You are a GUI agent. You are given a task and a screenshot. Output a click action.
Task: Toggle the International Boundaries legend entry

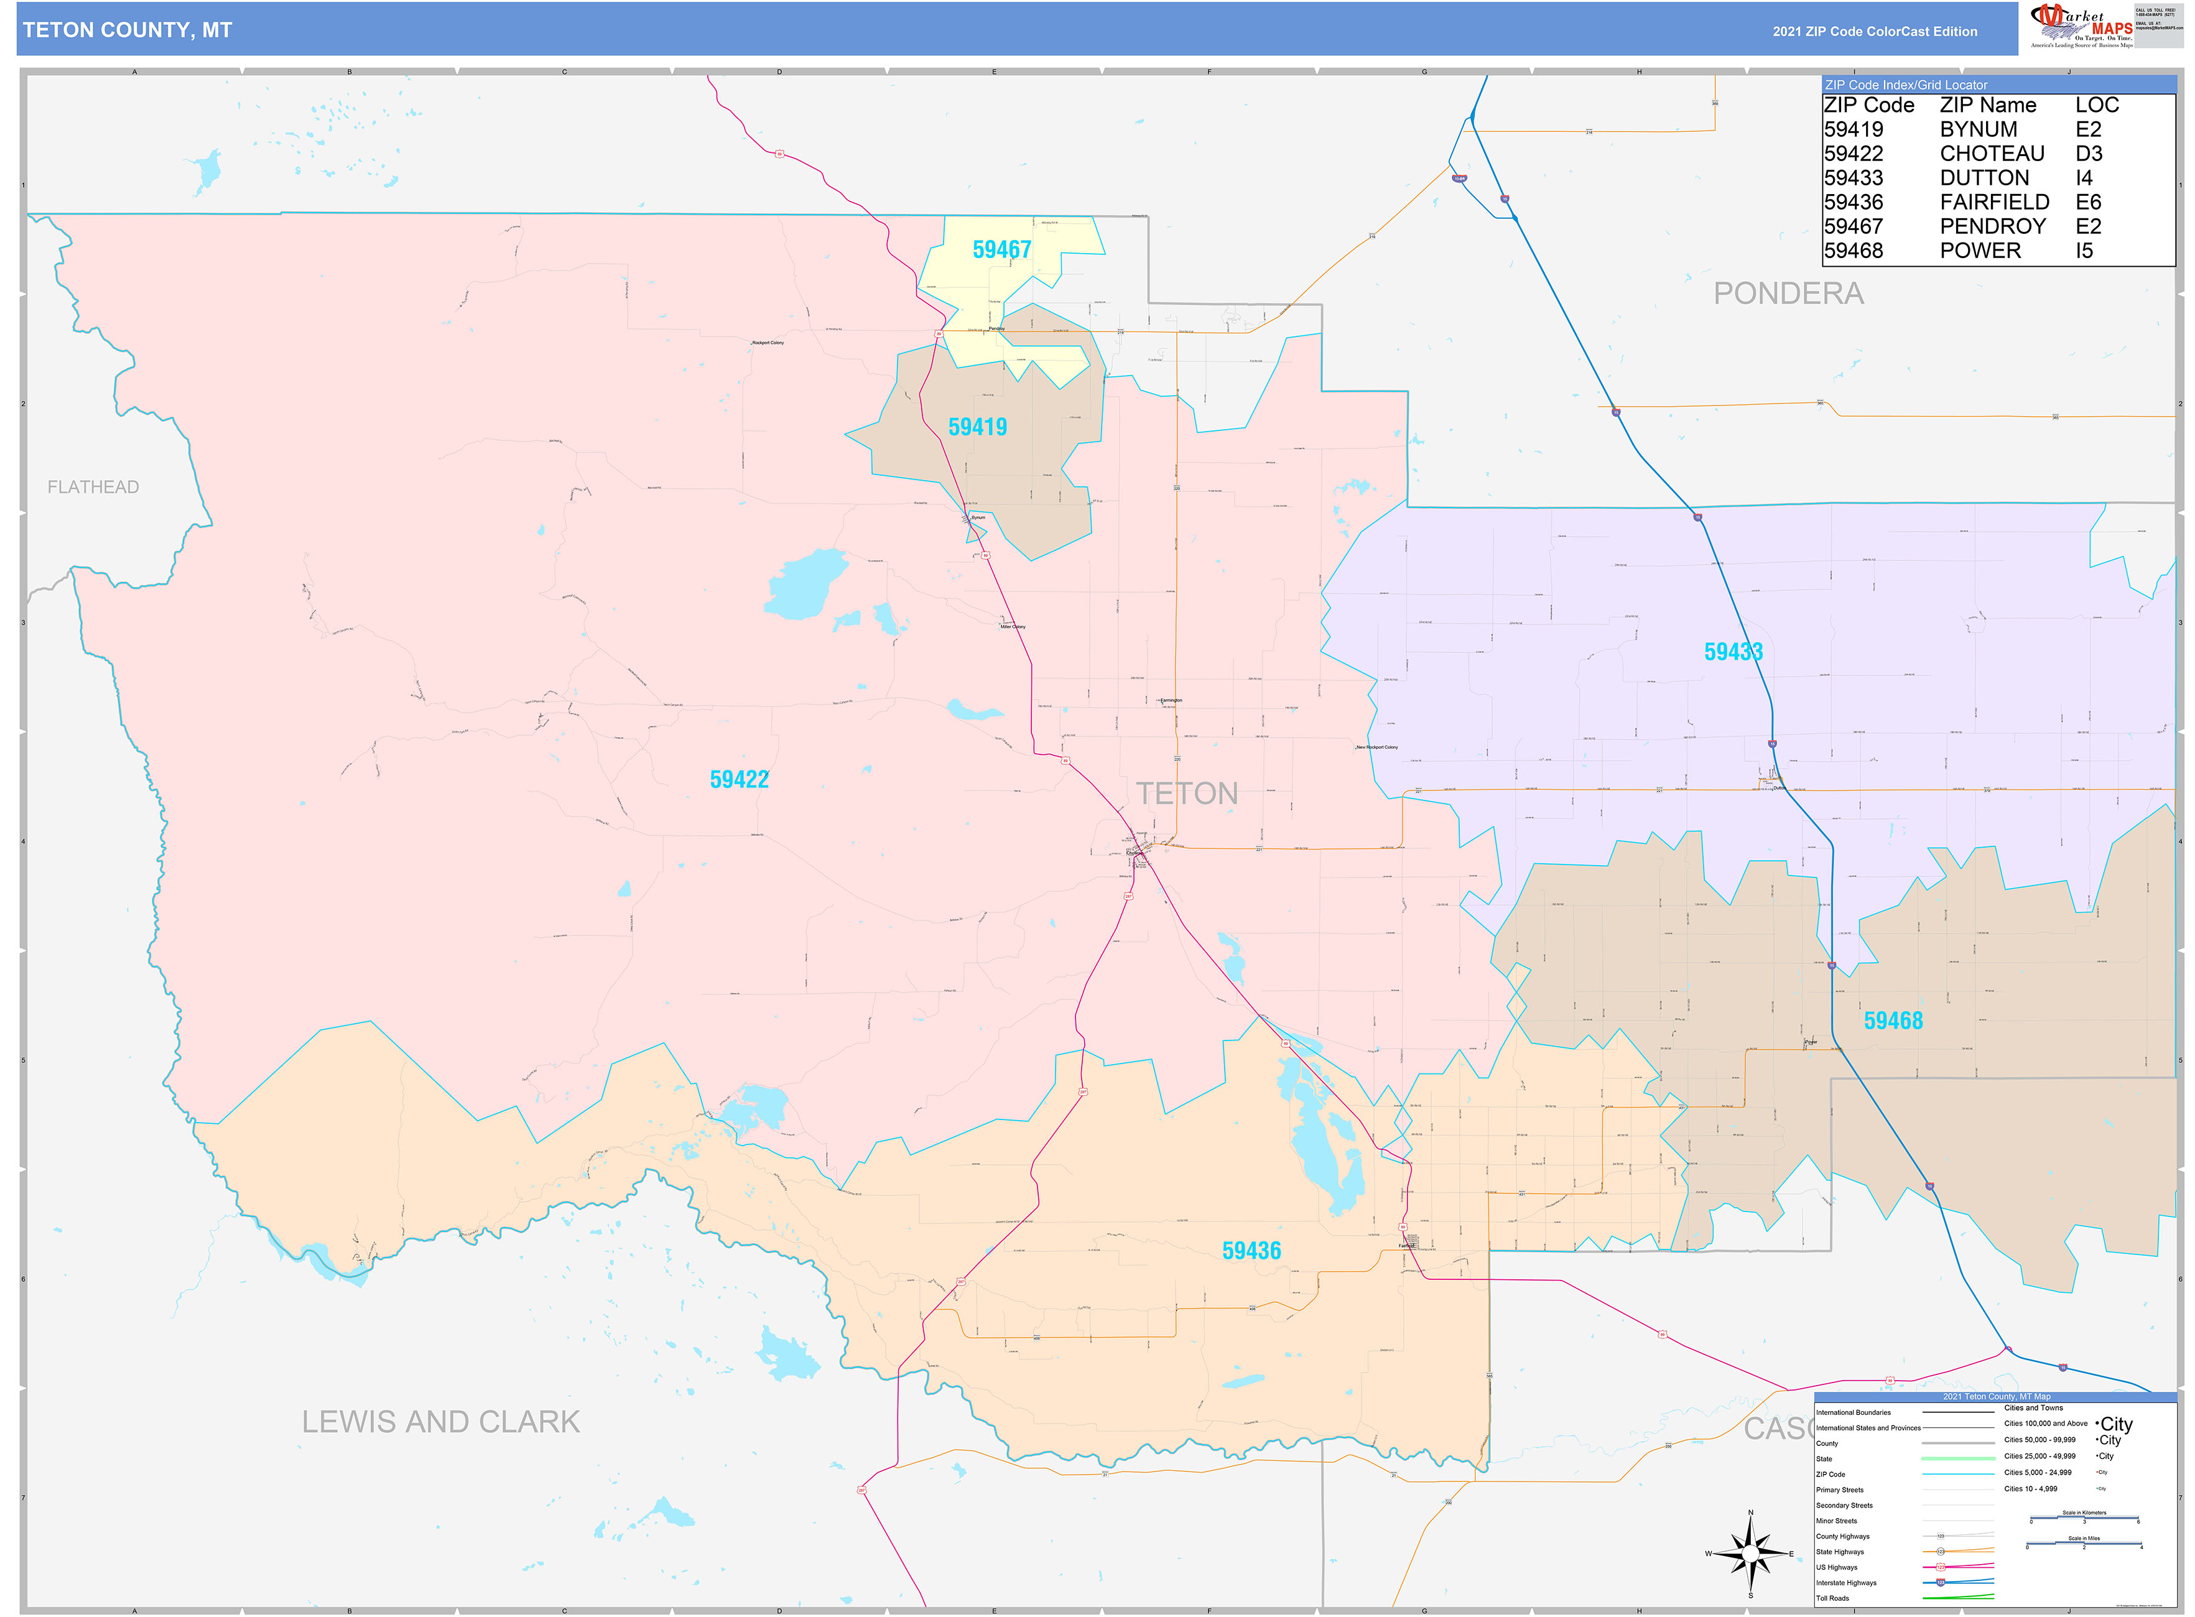click(1854, 1412)
